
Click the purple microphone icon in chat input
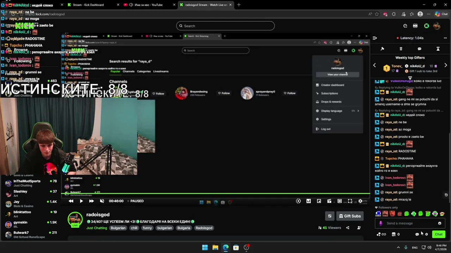[x=381, y=223]
